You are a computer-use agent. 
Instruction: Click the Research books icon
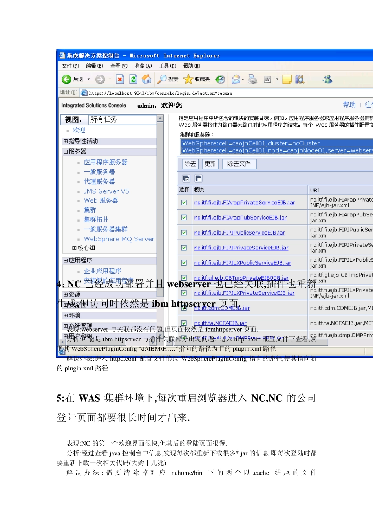(x=300, y=79)
